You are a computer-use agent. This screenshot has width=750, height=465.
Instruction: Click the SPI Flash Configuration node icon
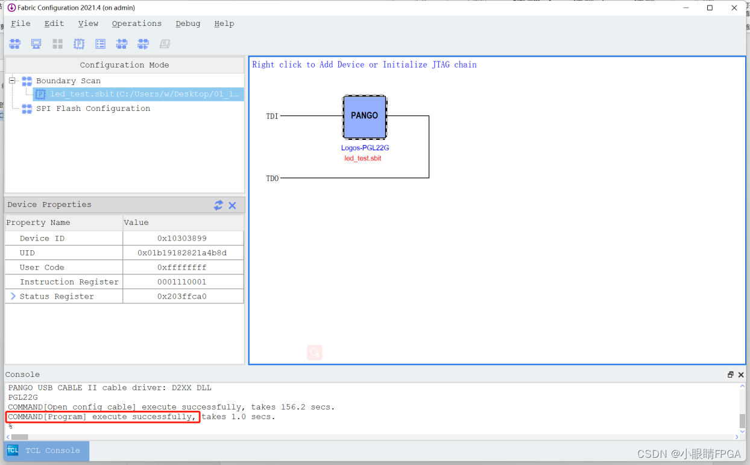[27, 109]
